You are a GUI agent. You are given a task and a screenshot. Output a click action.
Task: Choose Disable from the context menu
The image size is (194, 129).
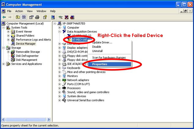point(110,47)
